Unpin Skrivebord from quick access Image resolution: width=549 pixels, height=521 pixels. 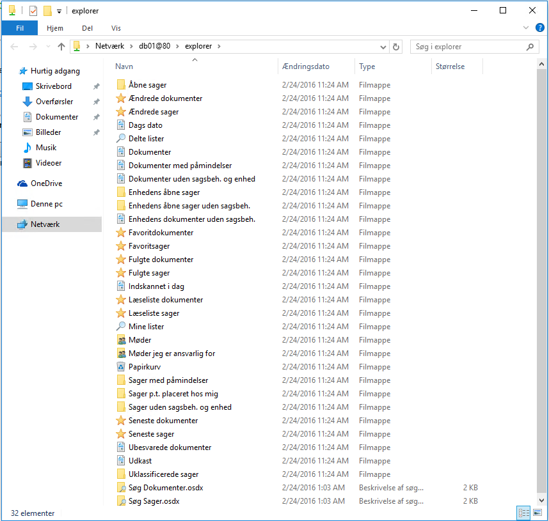(x=96, y=86)
